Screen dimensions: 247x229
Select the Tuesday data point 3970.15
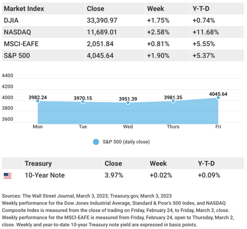click(x=83, y=102)
